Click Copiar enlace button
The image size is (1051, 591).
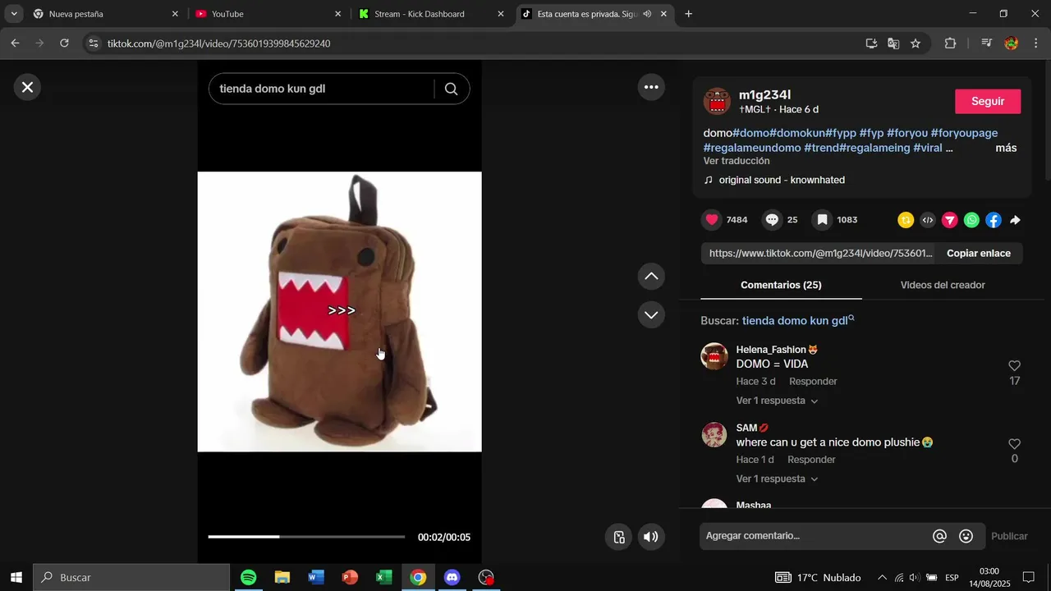tap(979, 254)
